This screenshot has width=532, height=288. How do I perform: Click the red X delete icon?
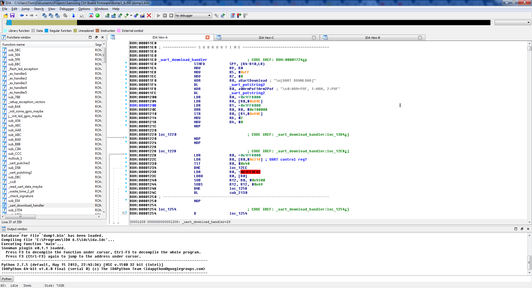tap(149, 16)
